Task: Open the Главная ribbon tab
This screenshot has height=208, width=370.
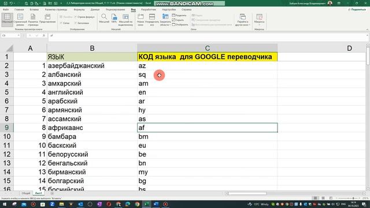Action: point(19,10)
